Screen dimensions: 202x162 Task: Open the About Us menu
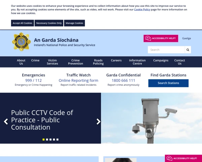click(21, 62)
